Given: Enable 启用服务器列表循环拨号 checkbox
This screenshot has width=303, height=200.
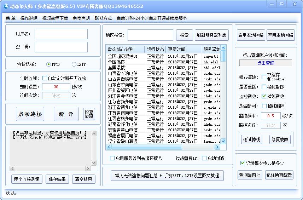Looking at the screenshot, I should [112, 158].
